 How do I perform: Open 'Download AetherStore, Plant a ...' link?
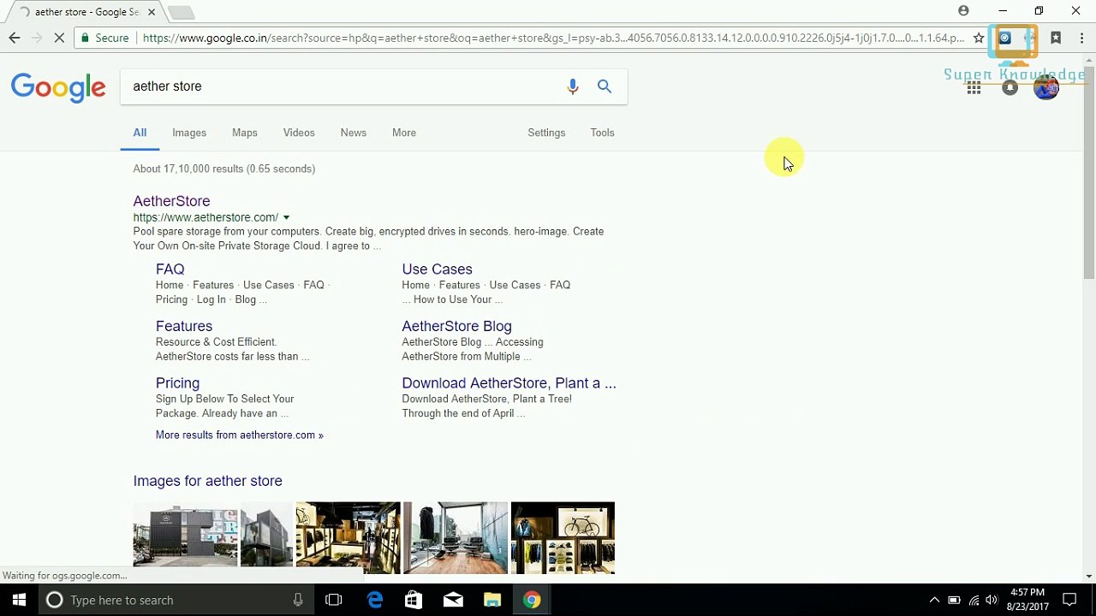click(x=509, y=383)
